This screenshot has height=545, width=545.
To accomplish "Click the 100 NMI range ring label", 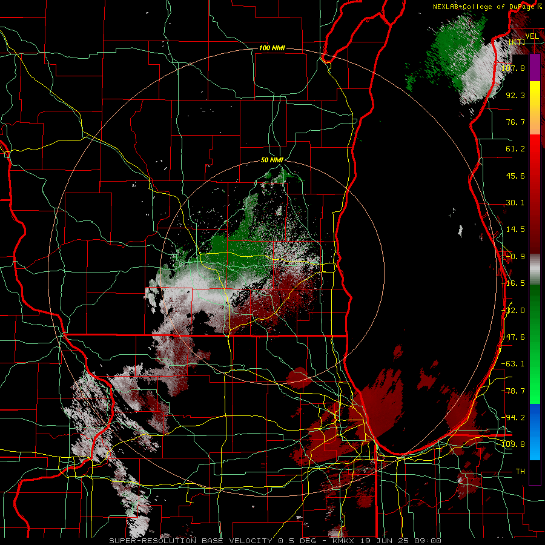I will click(272, 48).
